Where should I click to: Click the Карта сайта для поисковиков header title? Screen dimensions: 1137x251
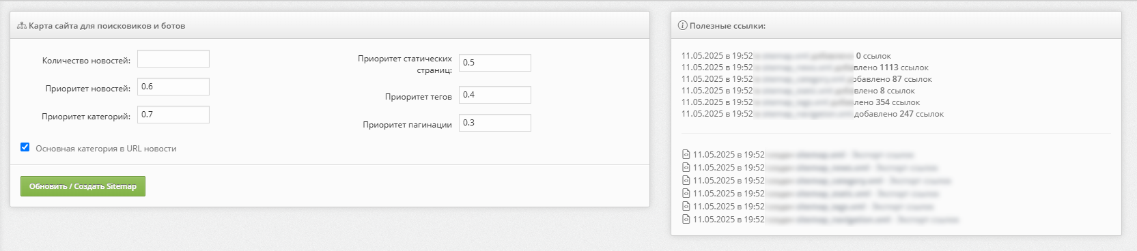pos(107,26)
